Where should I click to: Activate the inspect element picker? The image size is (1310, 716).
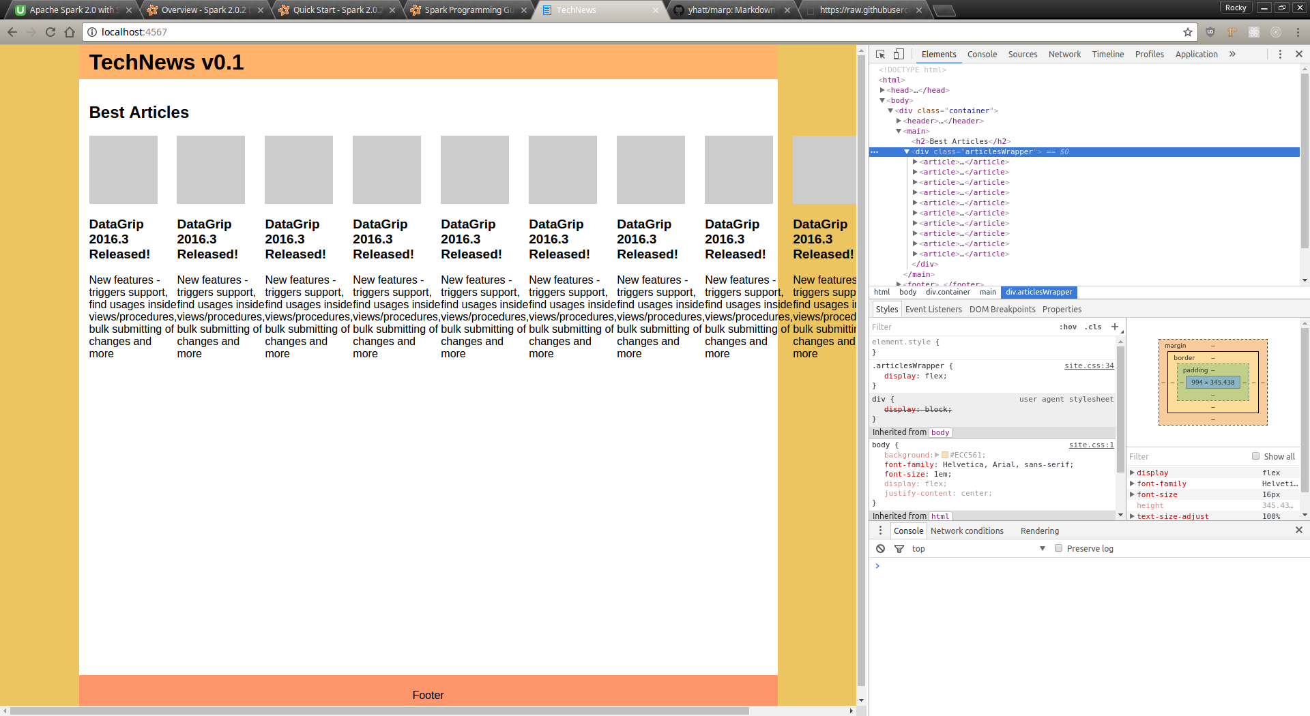pyautogui.click(x=881, y=54)
